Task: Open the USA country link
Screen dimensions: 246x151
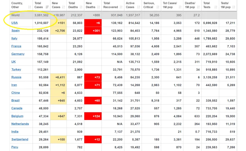Action: [14, 23]
